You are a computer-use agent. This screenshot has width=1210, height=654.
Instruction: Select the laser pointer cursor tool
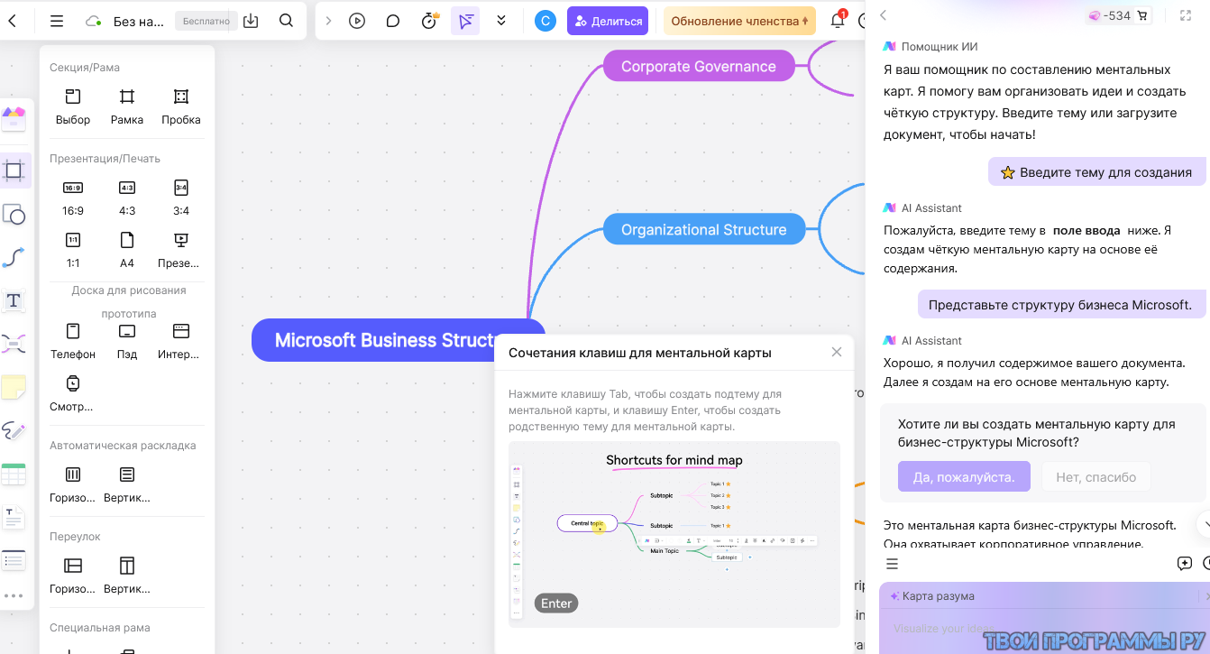465,21
